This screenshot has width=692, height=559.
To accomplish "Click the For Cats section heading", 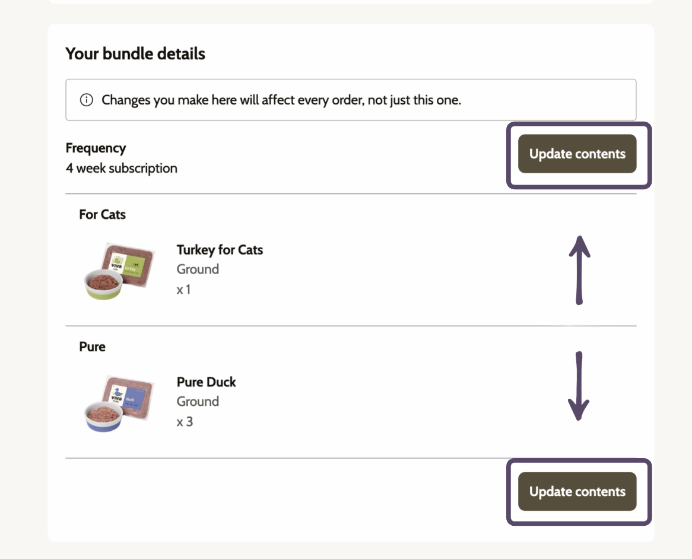I will click(x=103, y=214).
